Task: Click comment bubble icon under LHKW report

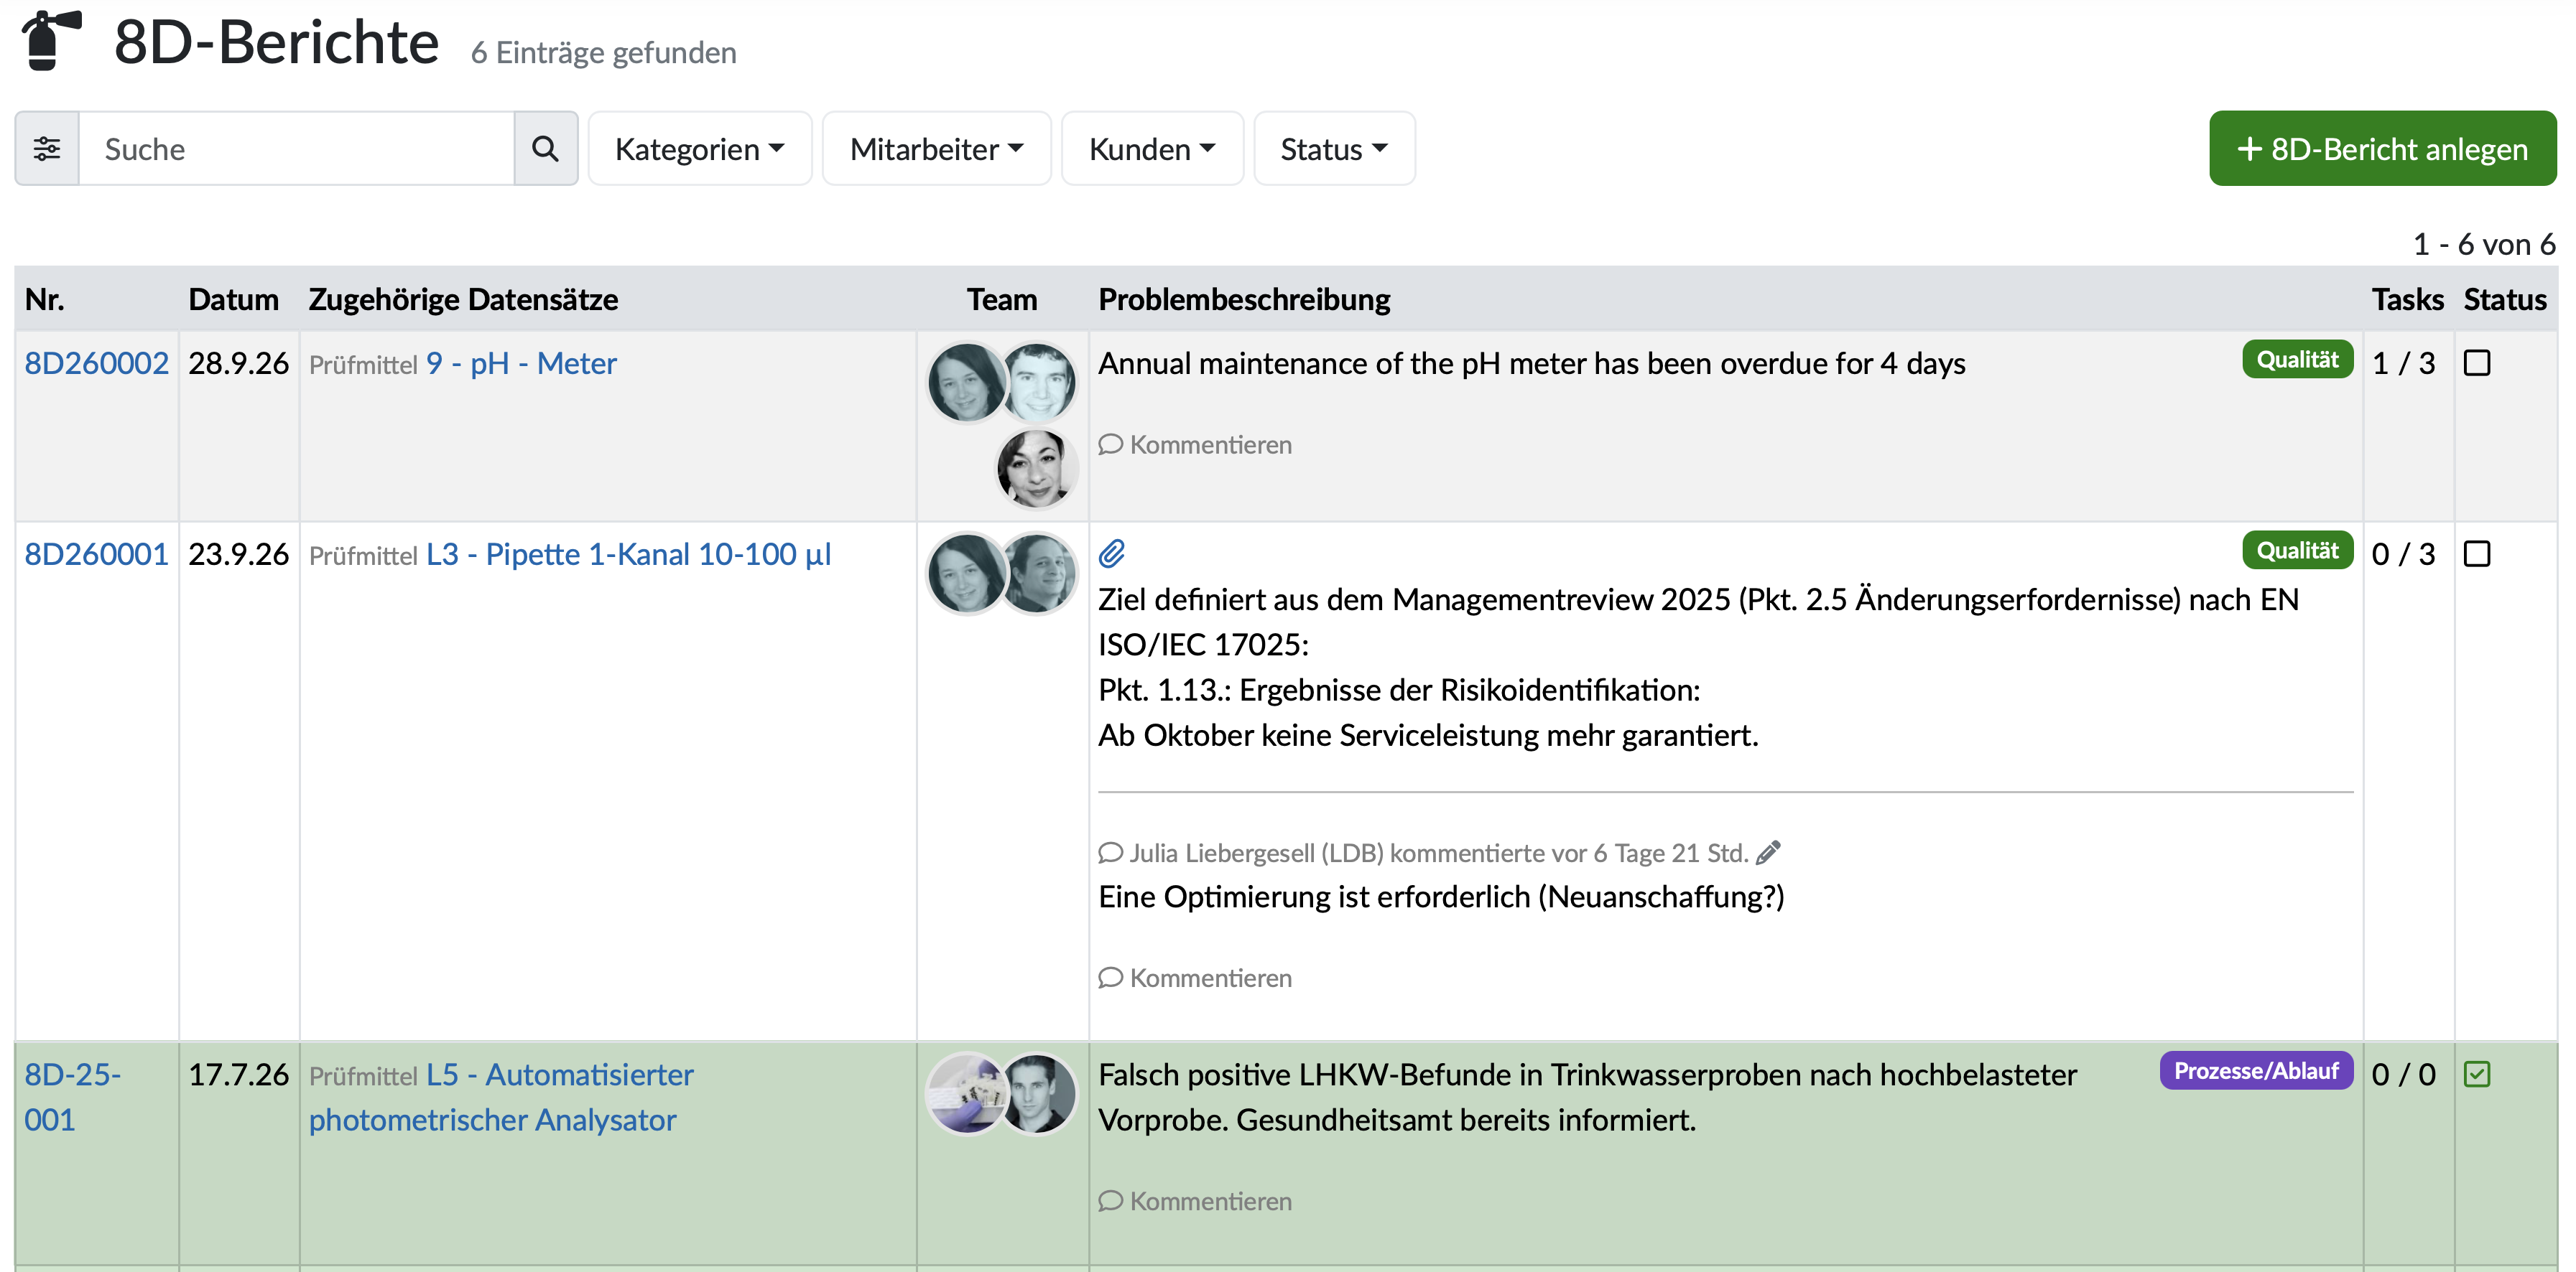Action: [1110, 1201]
